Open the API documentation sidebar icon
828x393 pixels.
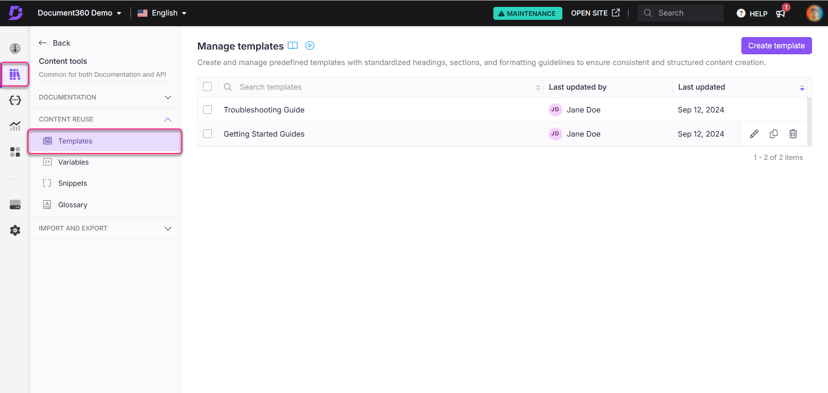(15, 100)
